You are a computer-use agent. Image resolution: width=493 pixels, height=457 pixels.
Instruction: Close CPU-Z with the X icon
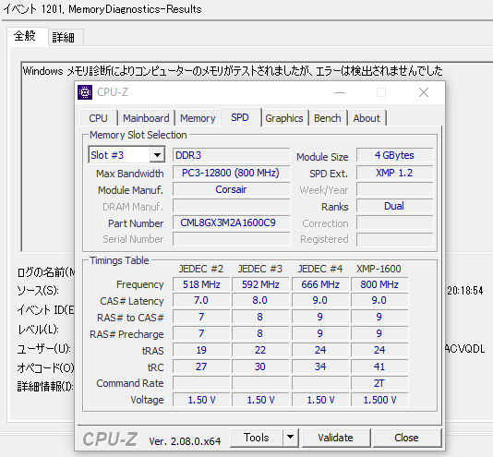coord(424,92)
